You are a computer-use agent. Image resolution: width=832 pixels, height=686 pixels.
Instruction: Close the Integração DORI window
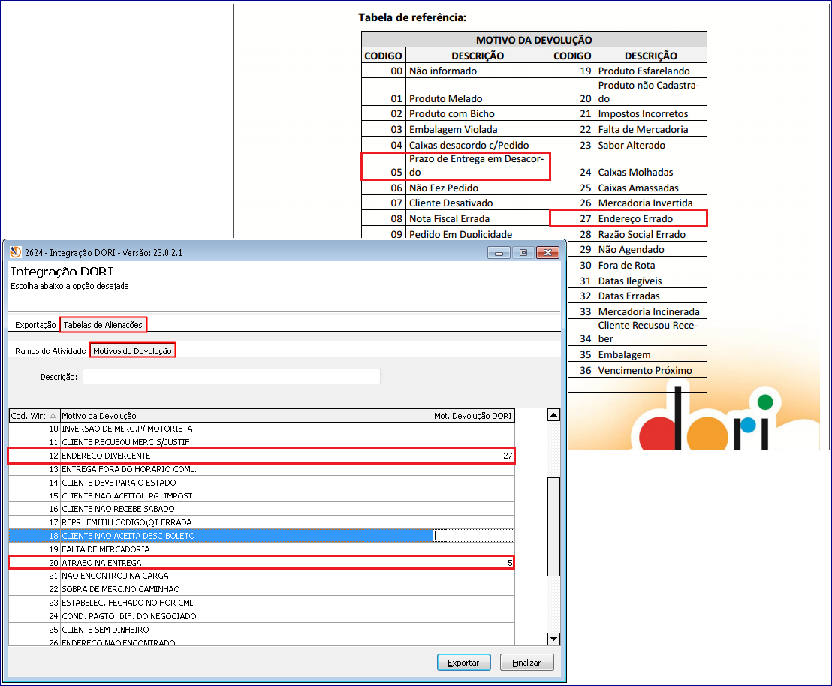[x=547, y=253]
